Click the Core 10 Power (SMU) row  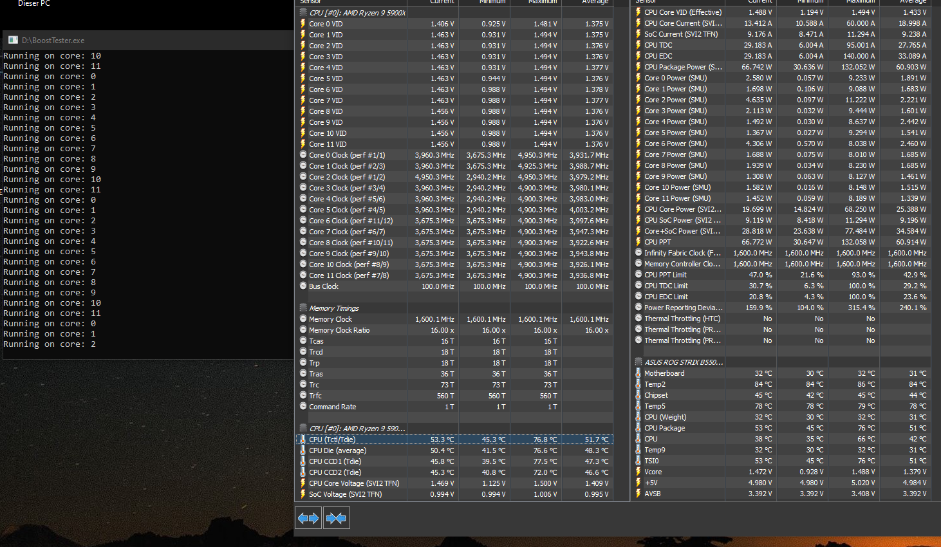781,187
